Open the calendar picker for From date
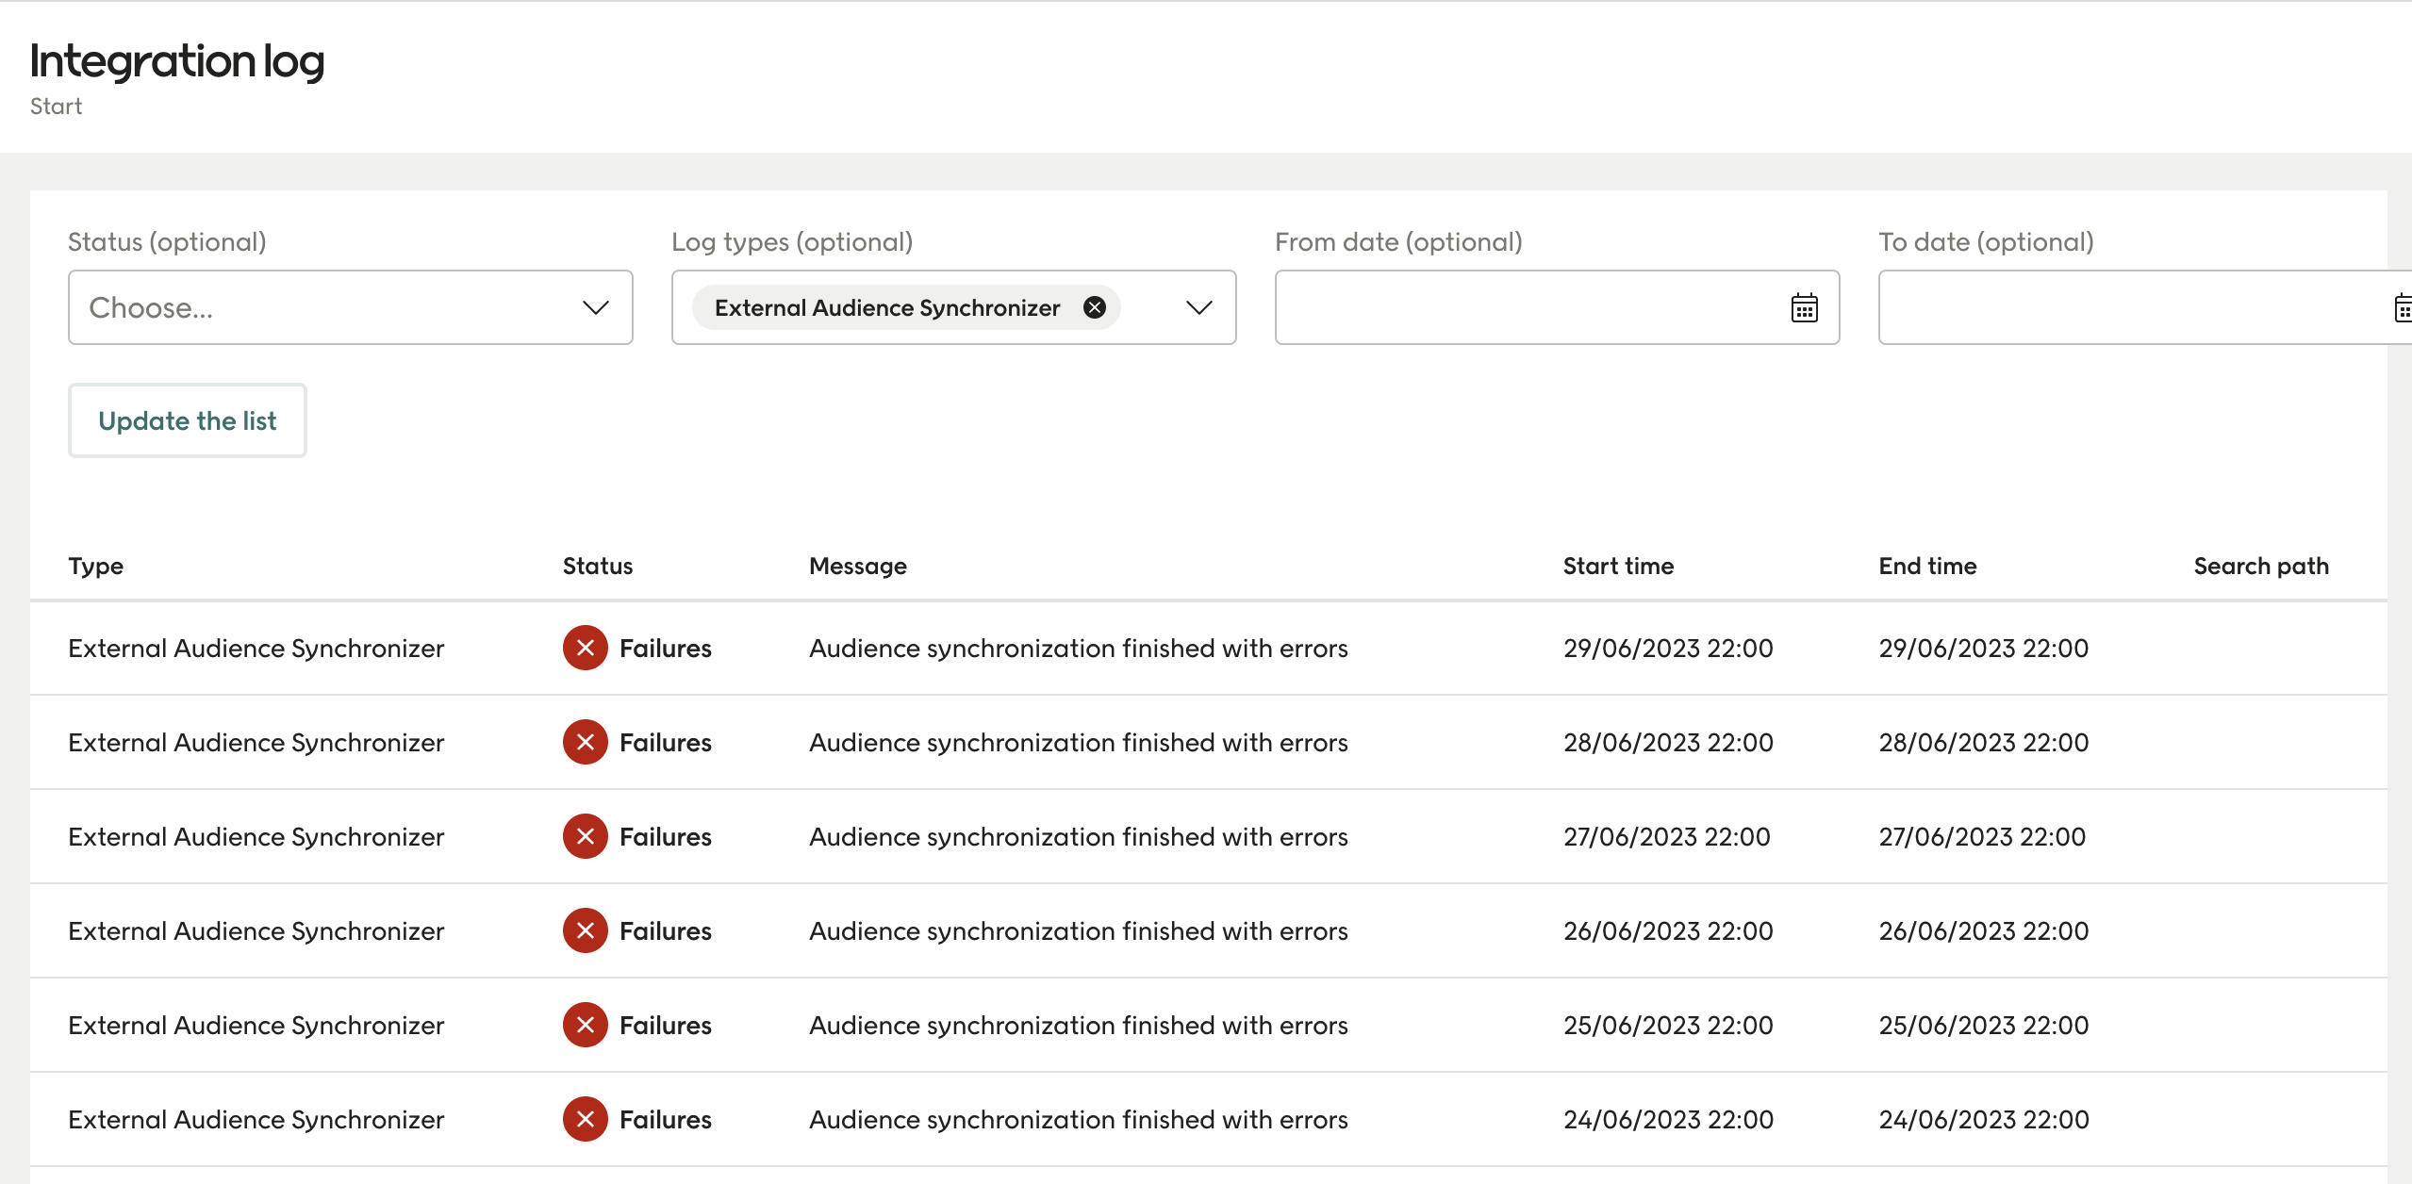 [x=1803, y=307]
